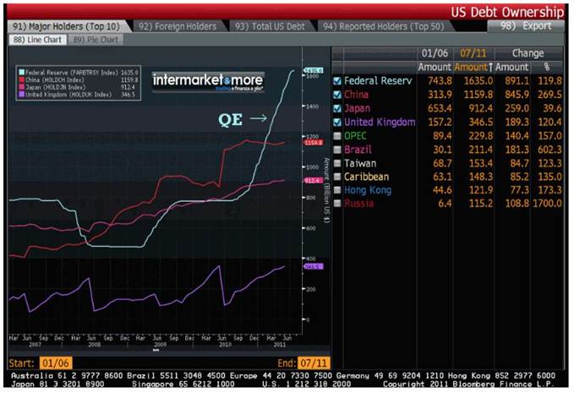This screenshot has height=393, width=574.
Task: Click the 07/11 date column header
Action: [473, 53]
